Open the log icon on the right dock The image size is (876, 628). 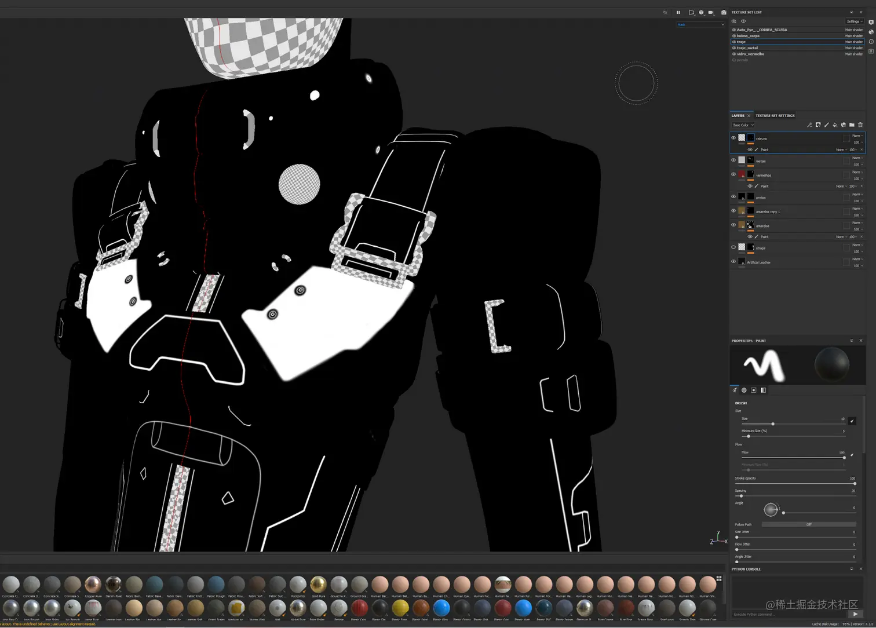pyautogui.click(x=871, y=52)
